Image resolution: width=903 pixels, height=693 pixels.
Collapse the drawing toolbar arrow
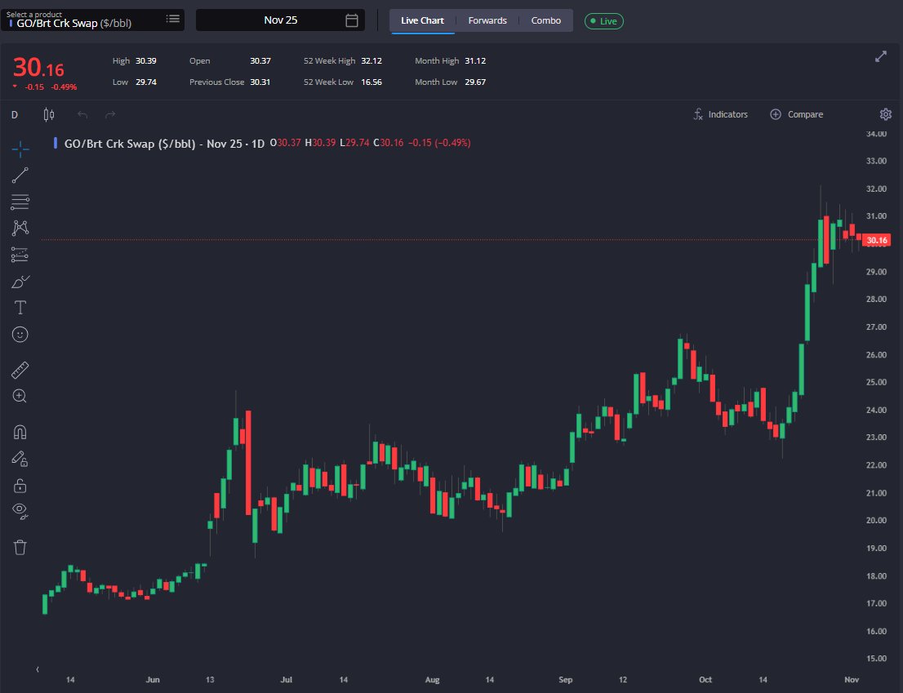click(38, 669)
